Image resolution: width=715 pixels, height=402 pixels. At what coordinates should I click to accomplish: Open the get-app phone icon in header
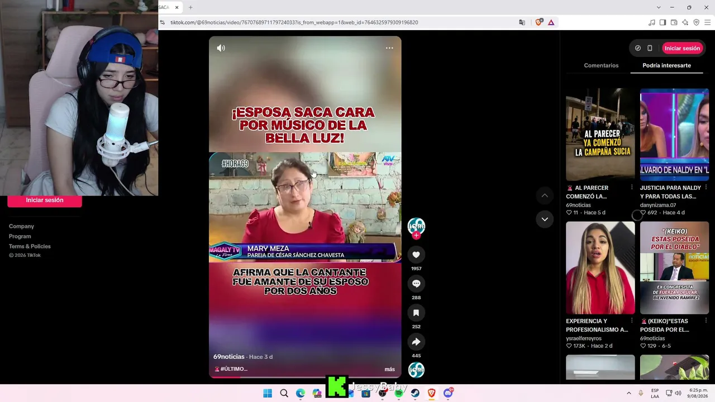[650, 48]
